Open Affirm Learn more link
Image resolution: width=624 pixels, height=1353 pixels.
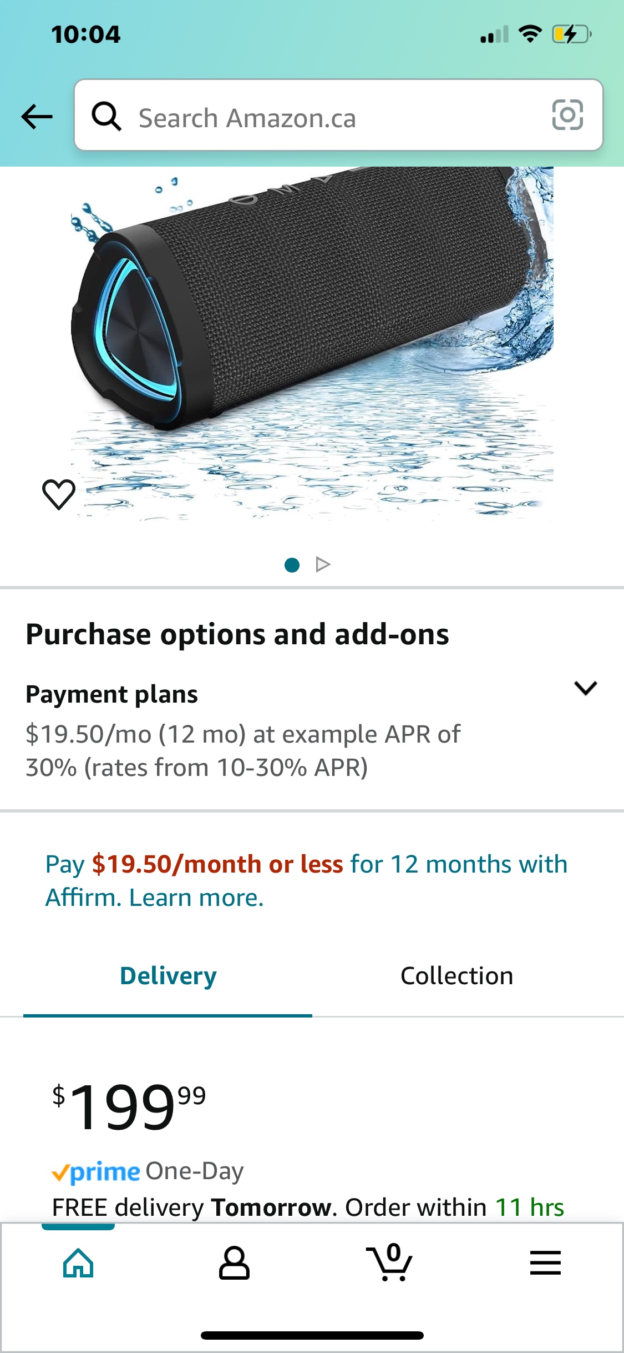tap(196, 898)
